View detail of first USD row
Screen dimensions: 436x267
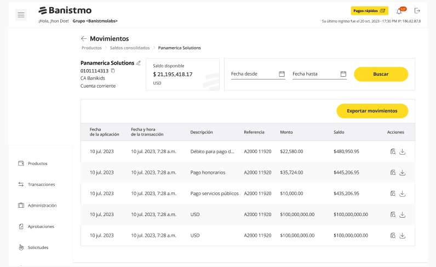click(x=393, y=215)
